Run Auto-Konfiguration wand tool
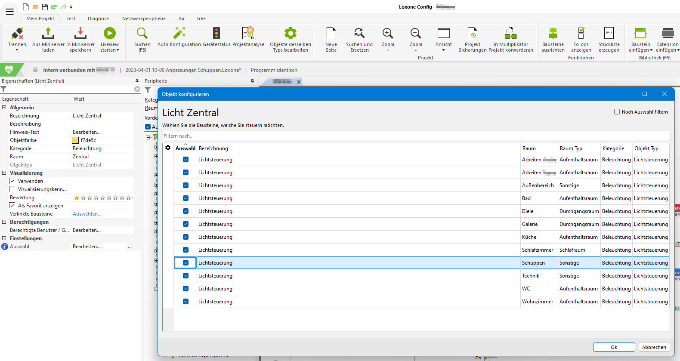Screen dimensions: 680x361 (179, 37)
